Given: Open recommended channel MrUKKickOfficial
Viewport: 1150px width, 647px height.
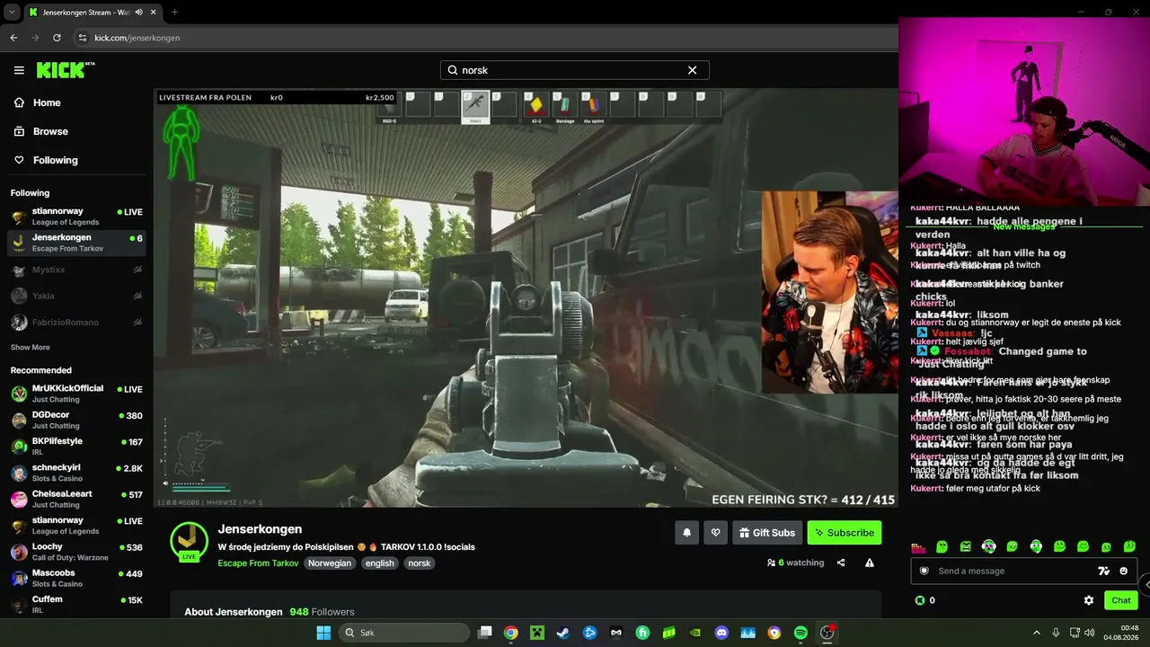Looking at the screenshot, I should point(76,394).
